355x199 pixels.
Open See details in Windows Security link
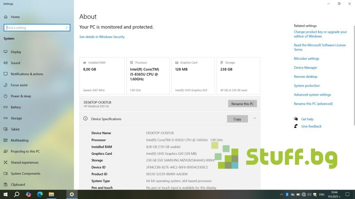102,37
